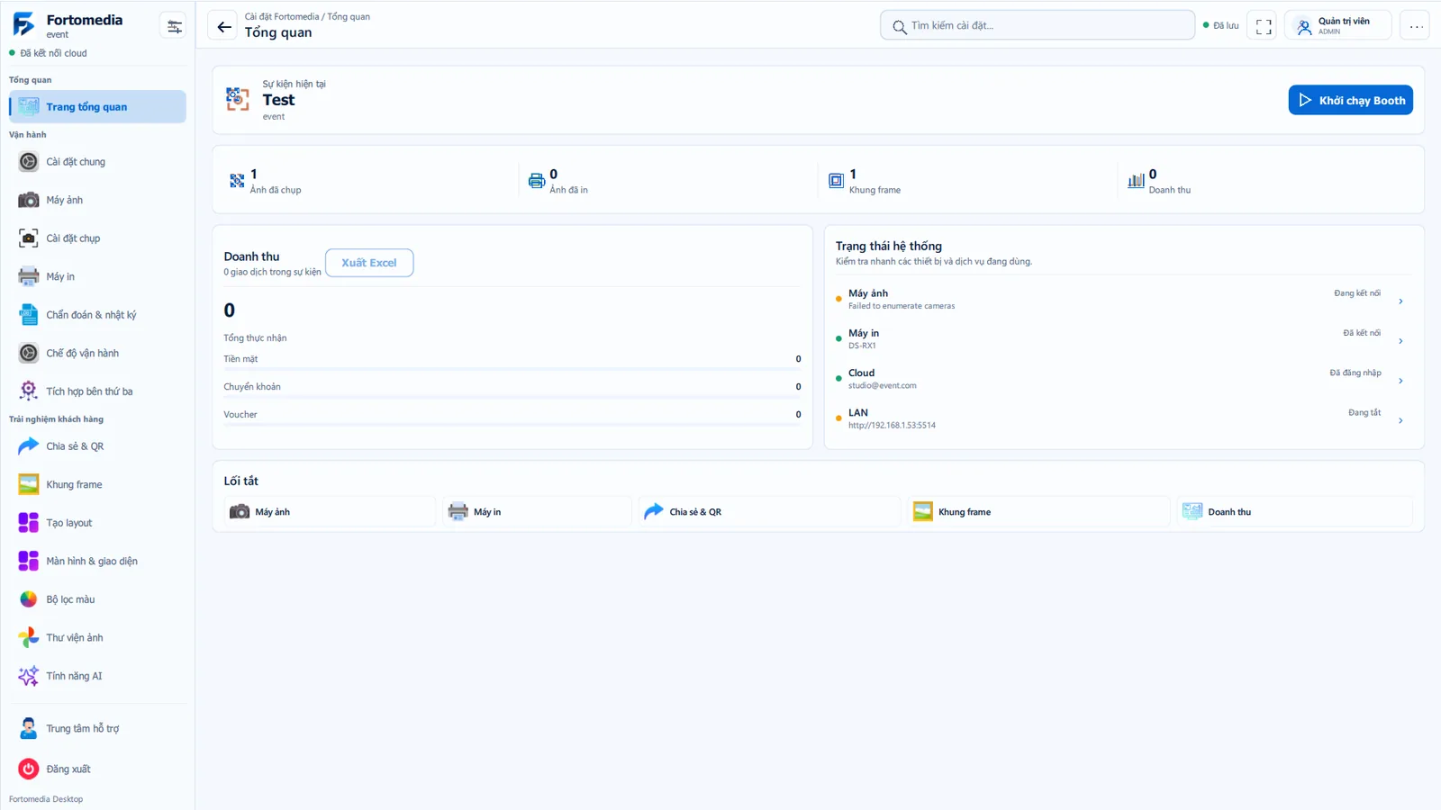Open Tạo layout menu item
This screenshot has height=810, width=1441.
click(x=97, y=523)
